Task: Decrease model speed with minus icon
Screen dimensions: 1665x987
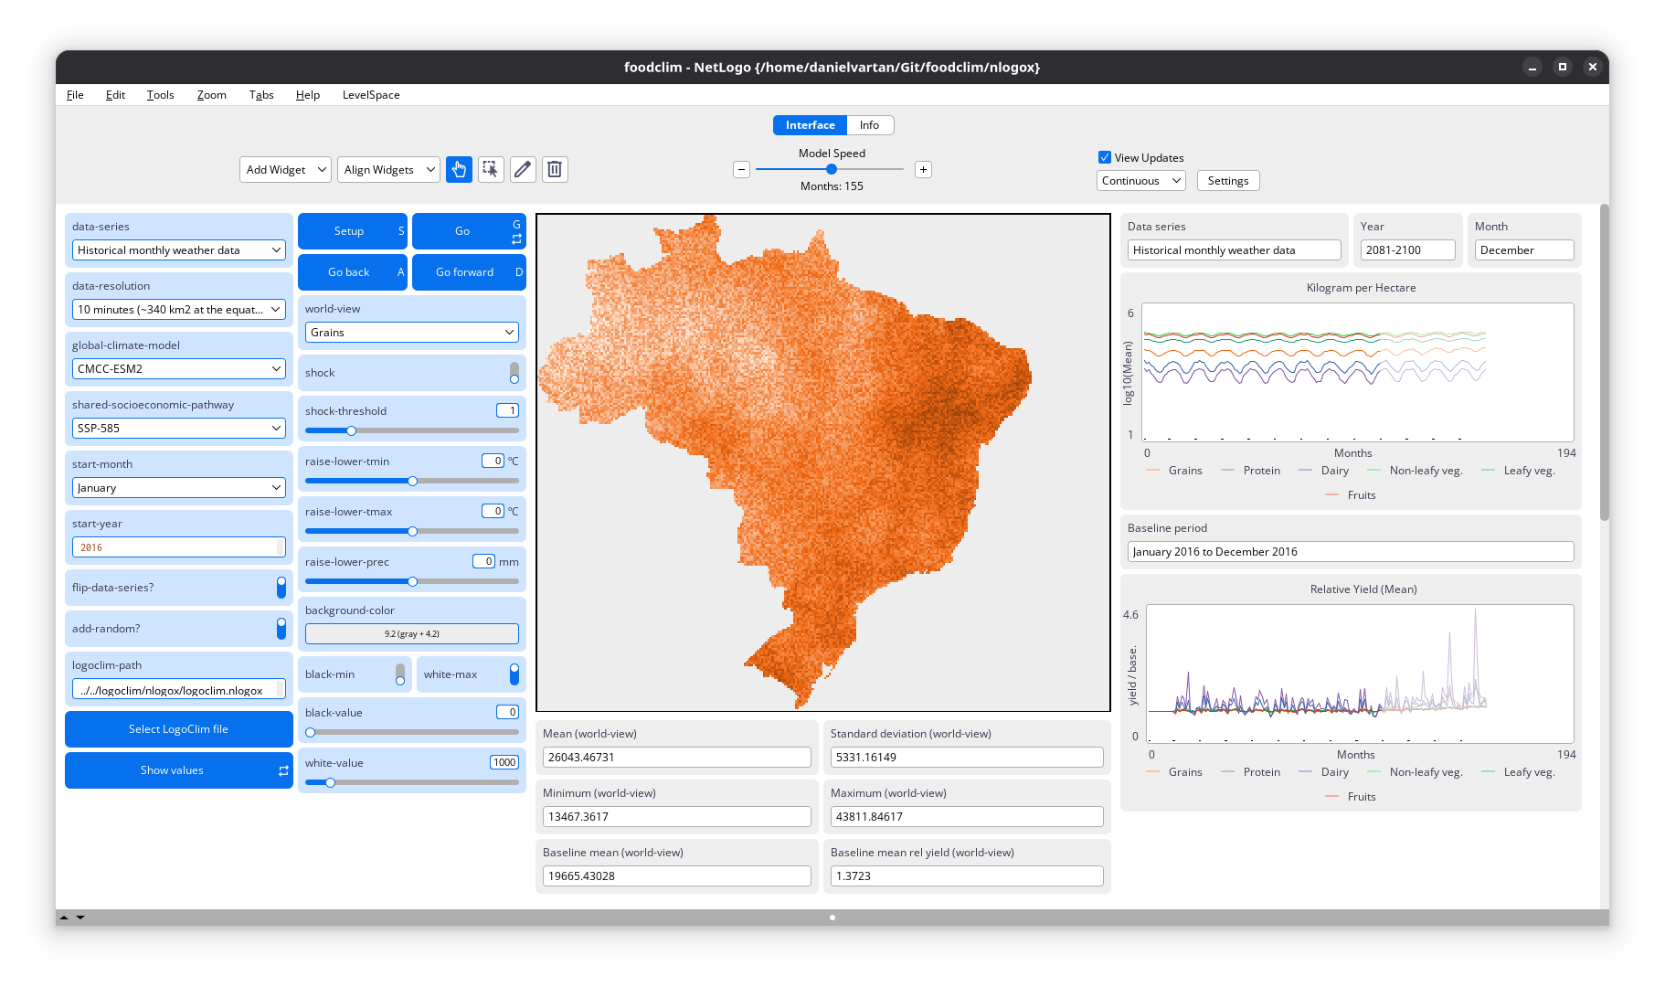Action: (742, 169)
